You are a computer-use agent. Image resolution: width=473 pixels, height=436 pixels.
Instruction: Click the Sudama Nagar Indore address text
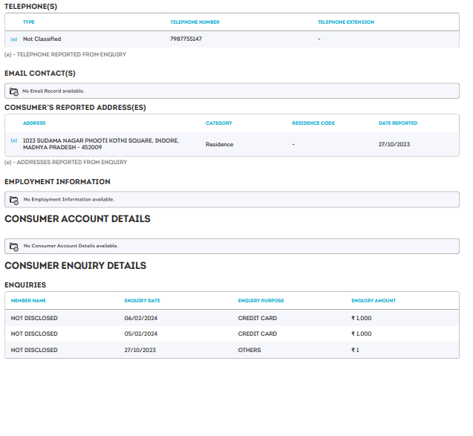[x=100, y=144]
